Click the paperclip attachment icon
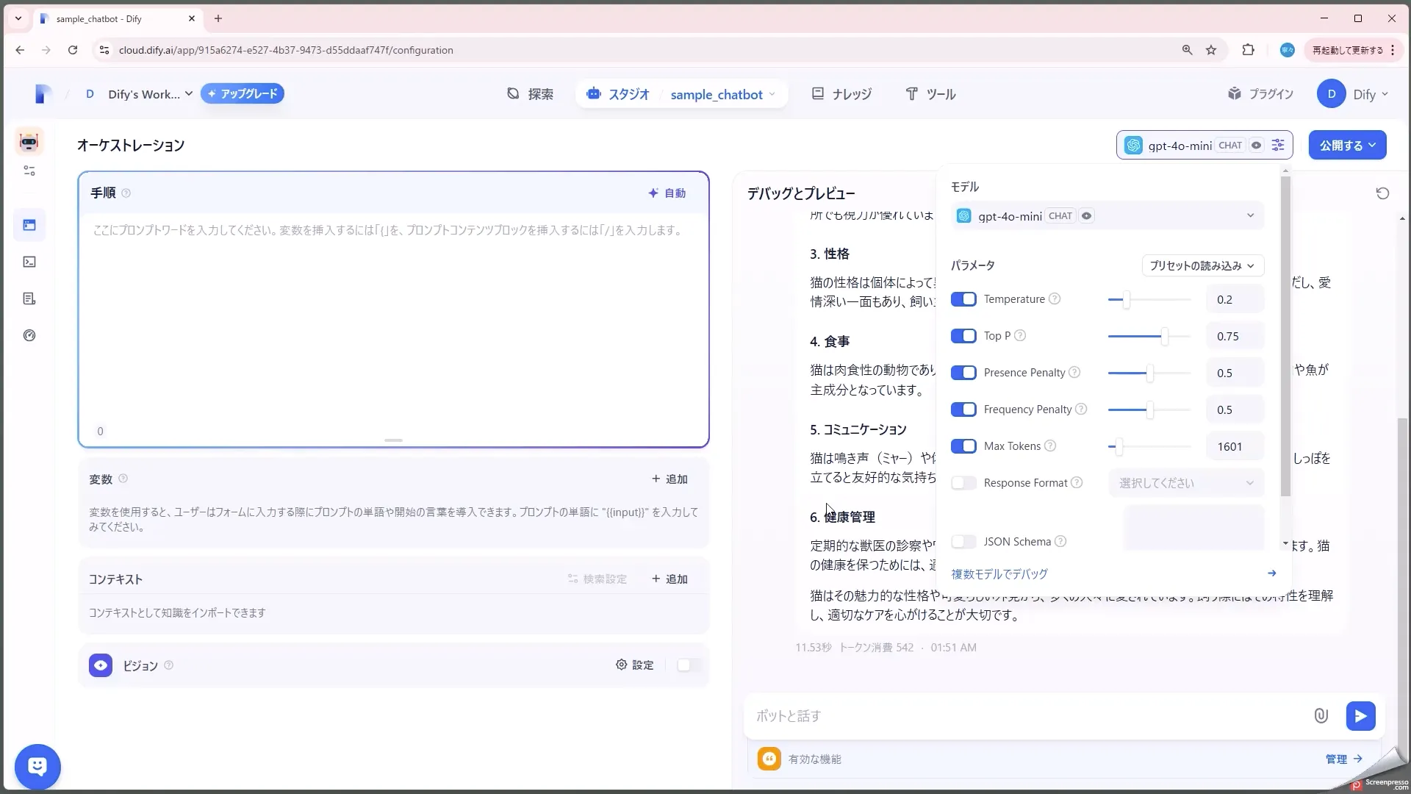 click(x=1321, y=715)
